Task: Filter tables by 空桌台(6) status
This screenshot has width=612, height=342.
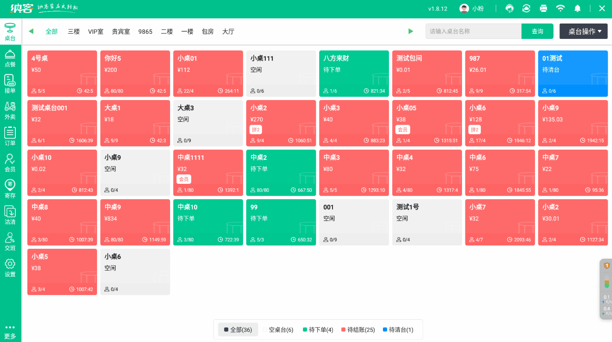Action: 278,330
